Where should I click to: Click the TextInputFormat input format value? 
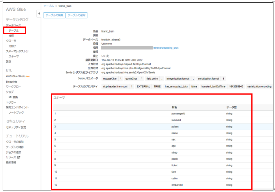126,64
